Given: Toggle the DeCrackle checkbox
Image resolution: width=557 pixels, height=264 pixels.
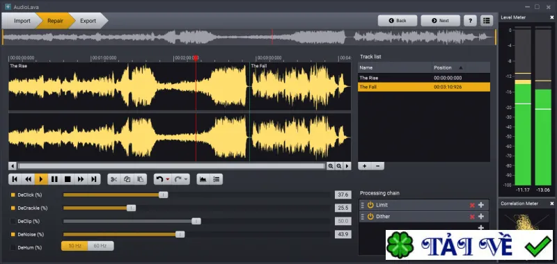Looking at the screenshot, I should point(13,208).
